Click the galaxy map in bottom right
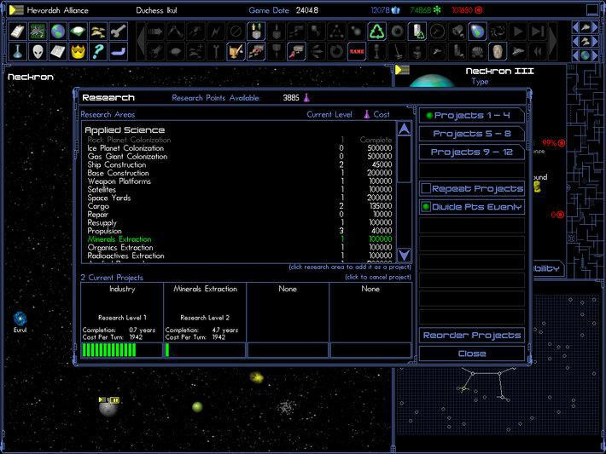The width and height of the screenshot is (606, 454). point(498,363)
